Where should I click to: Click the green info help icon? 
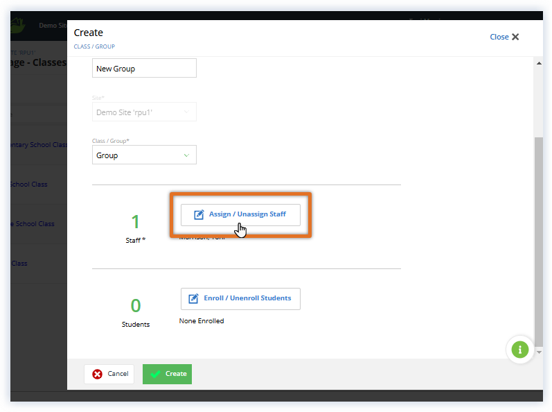click(519, 350)
